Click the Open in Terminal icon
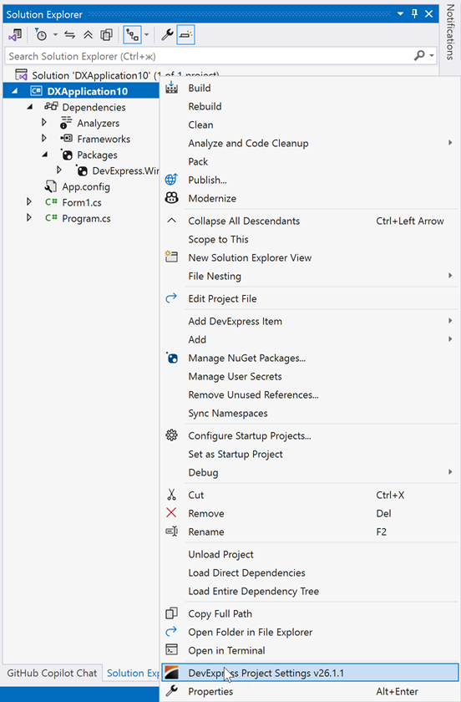 [x=171, y=649]
